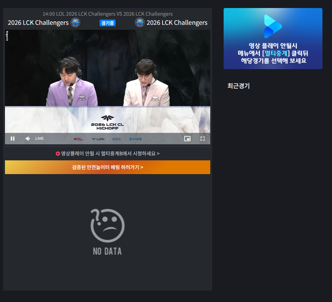Click the red play icon beside 영상플레이
The height and width of the screenshot is (302, 332).
pos(58,153)
